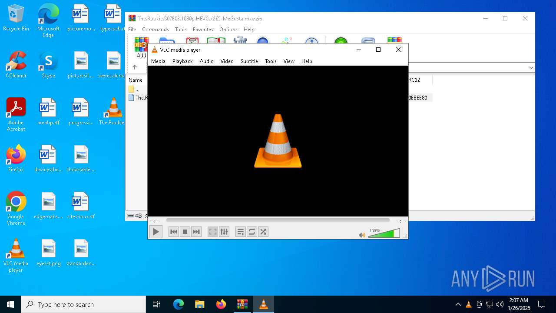Screen dimensions: 556x313
Task: Open WinRAR Tools menu
Action: (x=181, y=30)
